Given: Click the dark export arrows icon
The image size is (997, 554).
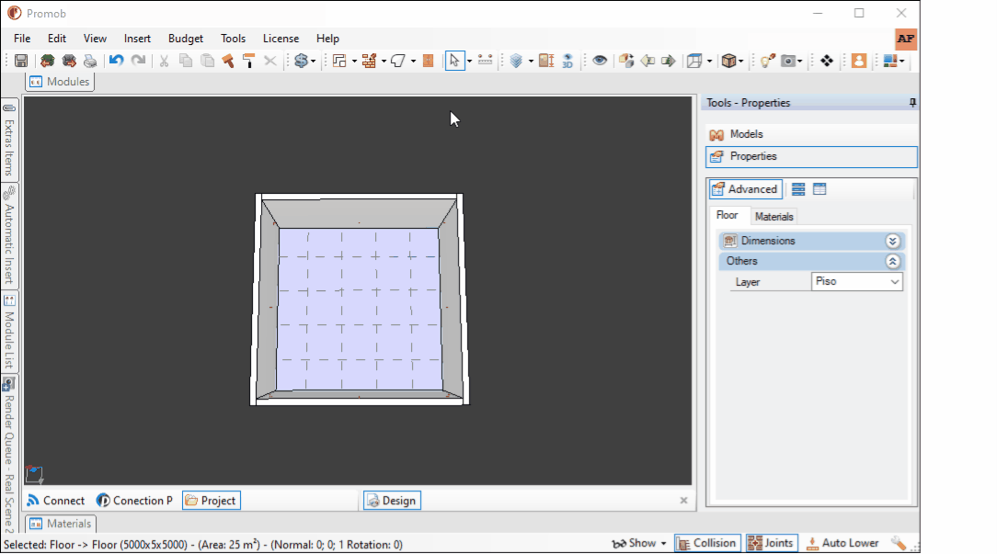Looking at the screenshot, I should click(x=69, y=61).
